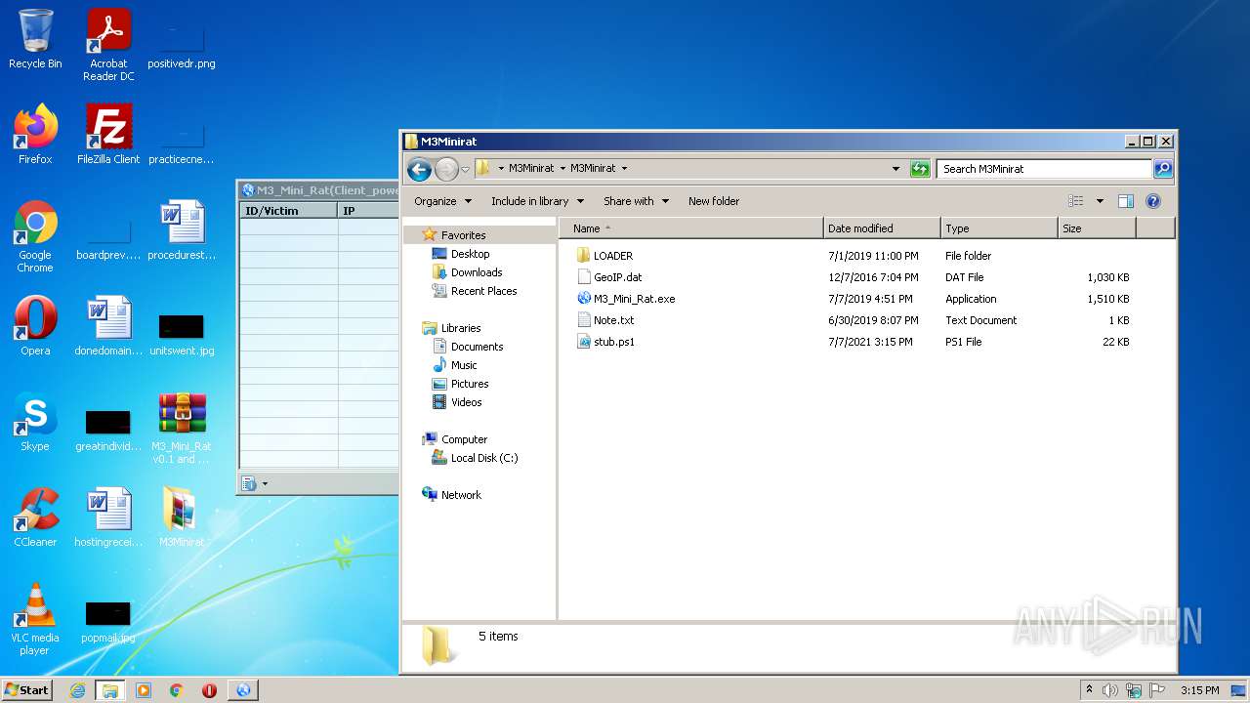This screenshot has width=1250, height=703.
Task: Click the Explorer Back navigation button
Action: tap(419, 169)
